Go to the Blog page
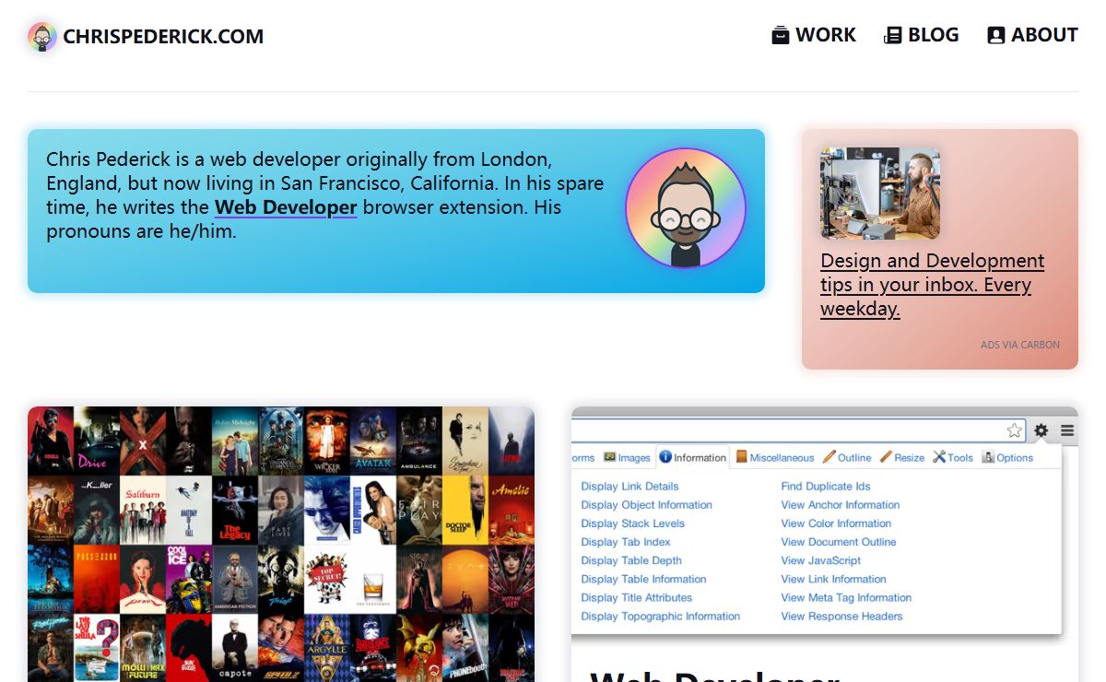 pos(933,35)
